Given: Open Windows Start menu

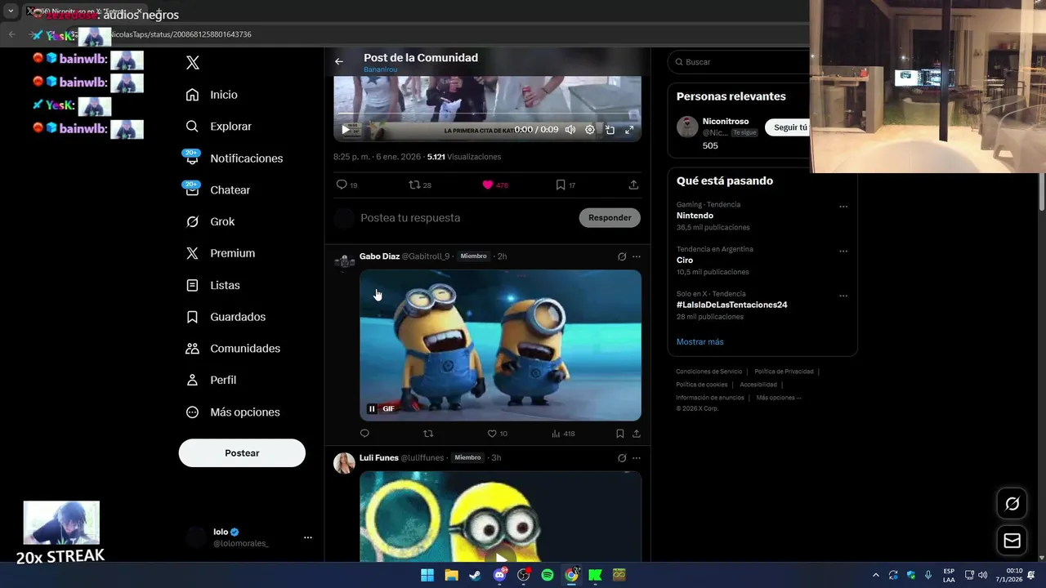Looking at the screenshot, I should point(427,575).
